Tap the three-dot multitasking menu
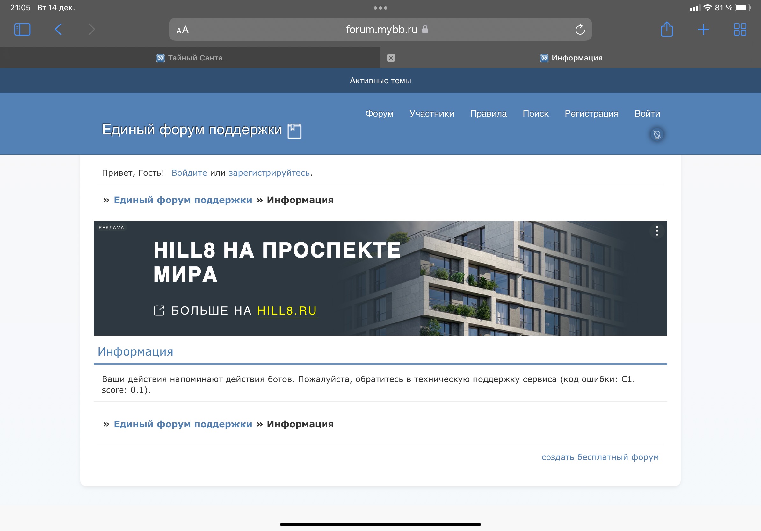 (380, 8)
